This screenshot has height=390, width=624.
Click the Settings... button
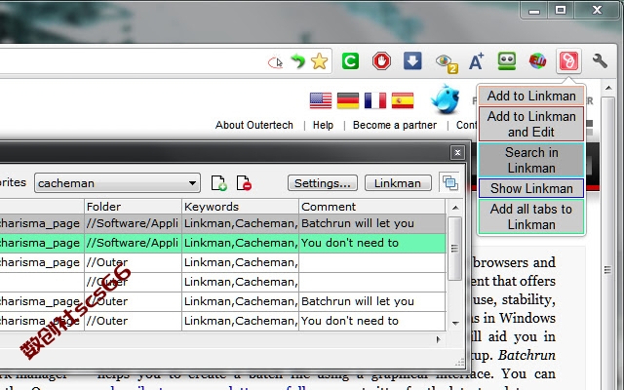tap(323, 183)
